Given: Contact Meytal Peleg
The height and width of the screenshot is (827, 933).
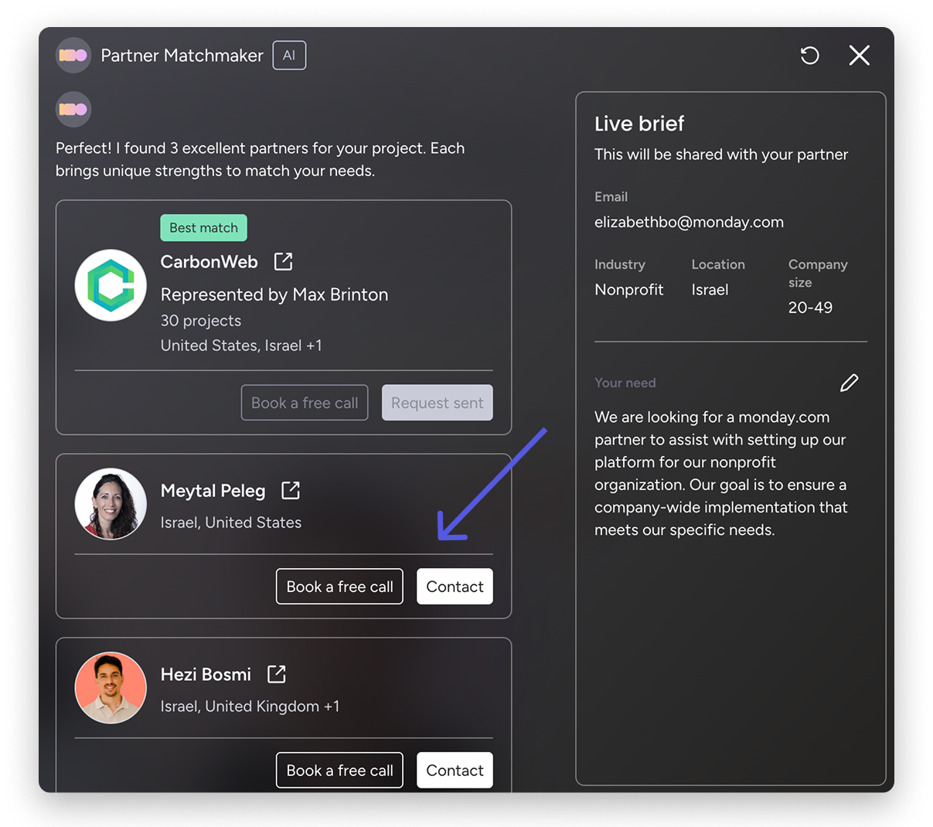Looking at the screenshot, I should pos(455,587).
